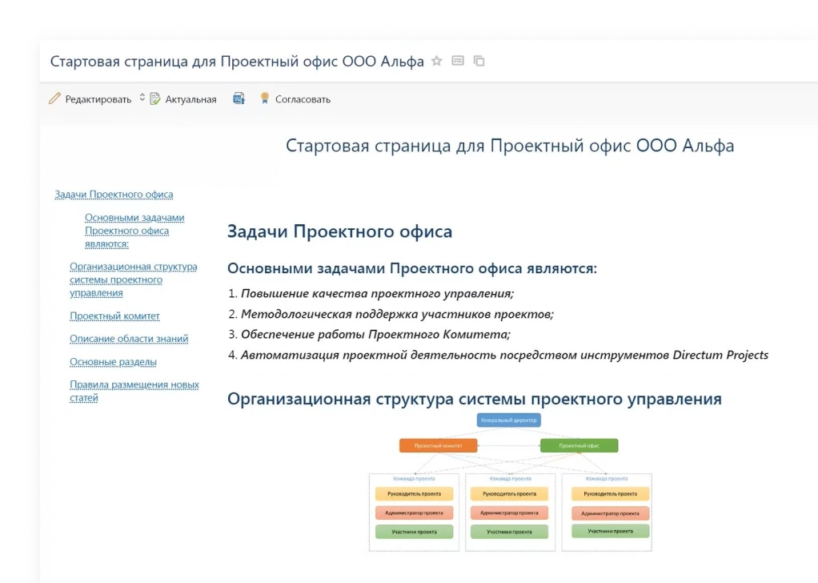Screen dimensions: 818x583
Task: Click the award ribbon icon for Согласовать
Action: click(264, 99)
